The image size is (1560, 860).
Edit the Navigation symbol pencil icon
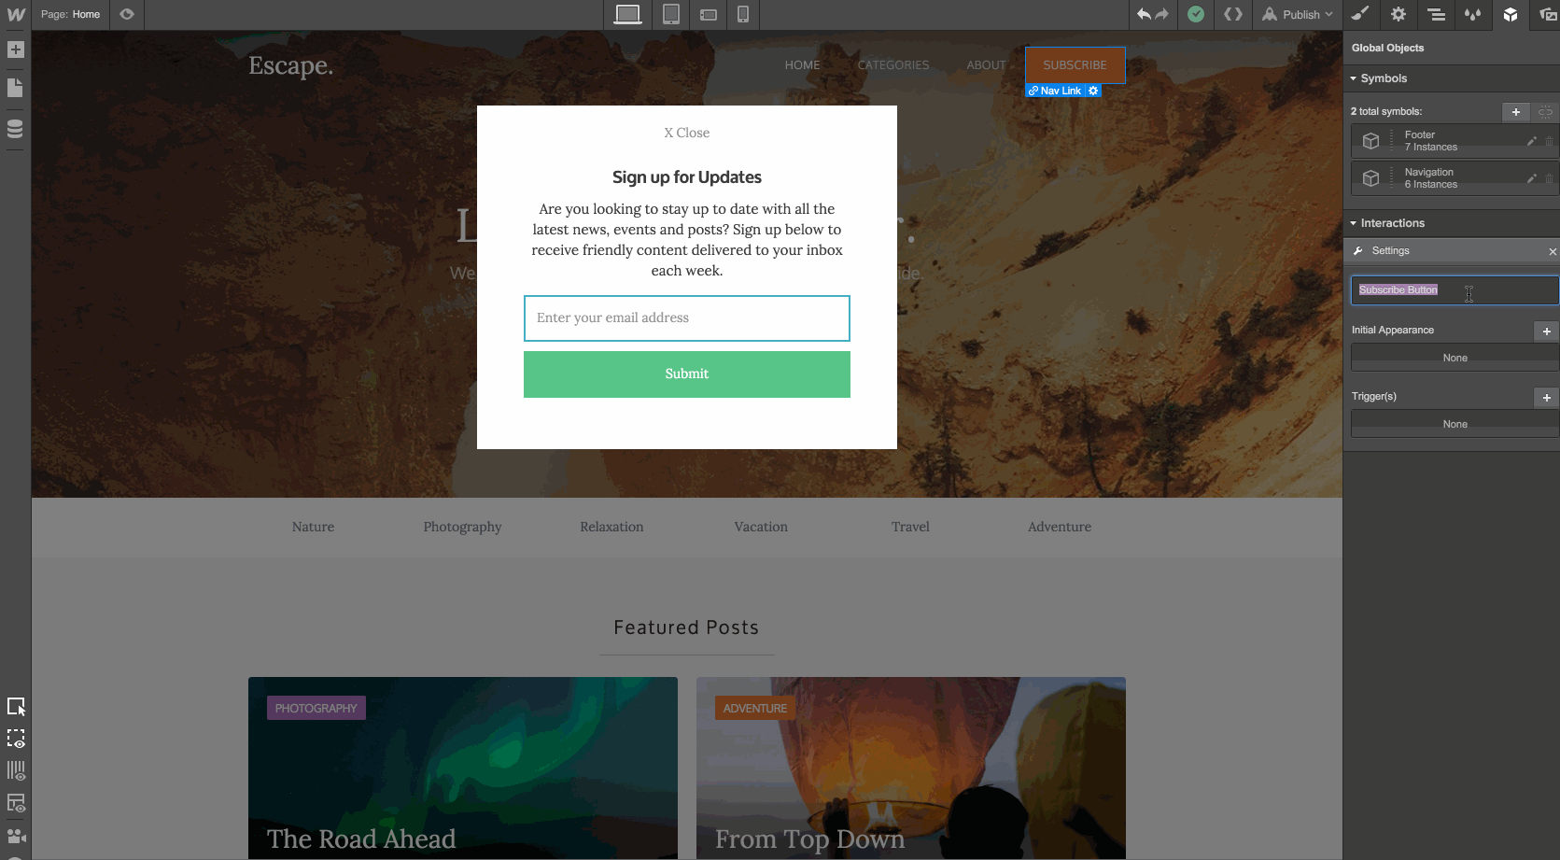(x=1531, y=178)
